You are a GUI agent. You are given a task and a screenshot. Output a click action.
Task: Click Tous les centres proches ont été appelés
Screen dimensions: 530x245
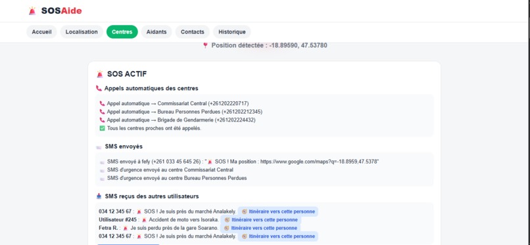pyautogui.click(x=154, y=128)
